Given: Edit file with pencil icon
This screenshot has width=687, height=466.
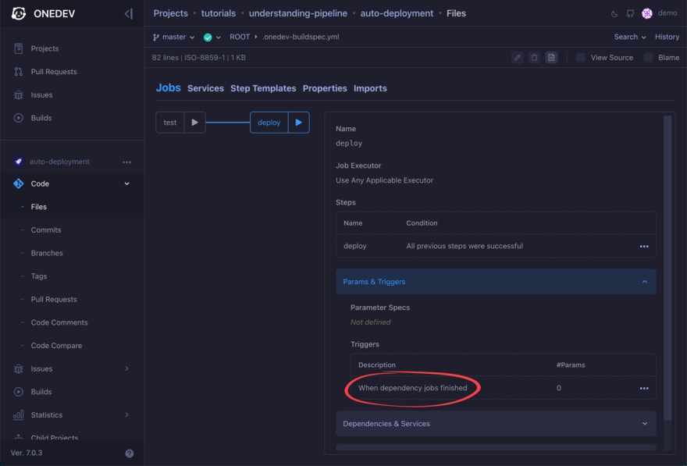Looking at the screenshot, I should point(518,58).
